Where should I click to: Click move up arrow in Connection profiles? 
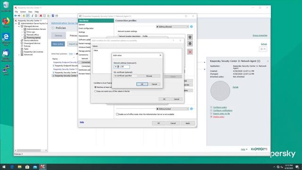point(190,37)
